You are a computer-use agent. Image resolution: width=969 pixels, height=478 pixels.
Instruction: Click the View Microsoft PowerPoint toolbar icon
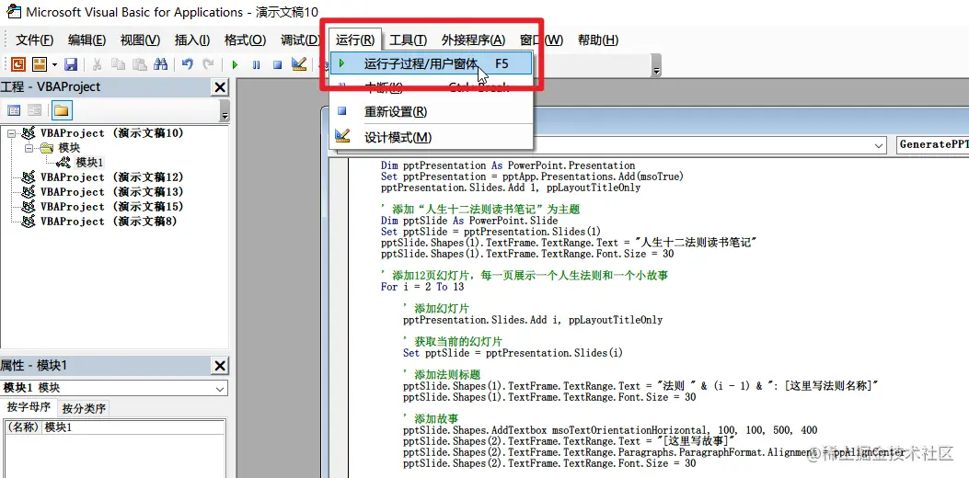click(x=18, y=63)
